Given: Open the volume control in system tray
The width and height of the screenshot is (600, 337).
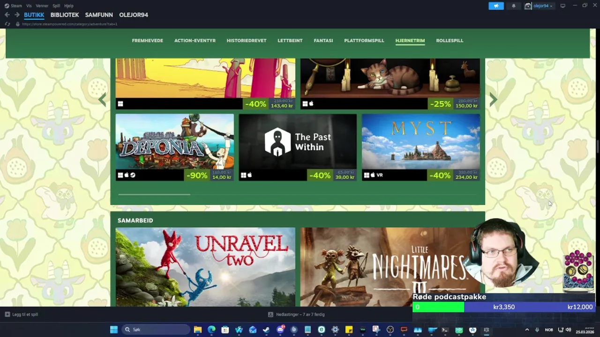Looking at the screenshot, I should tap(569, 330).
